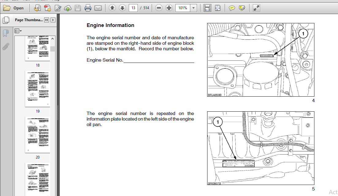The height and width of the screenshot is (196, 338).
Task: Open the Bookmarks panel icon
Action: (x=6, y=33)
